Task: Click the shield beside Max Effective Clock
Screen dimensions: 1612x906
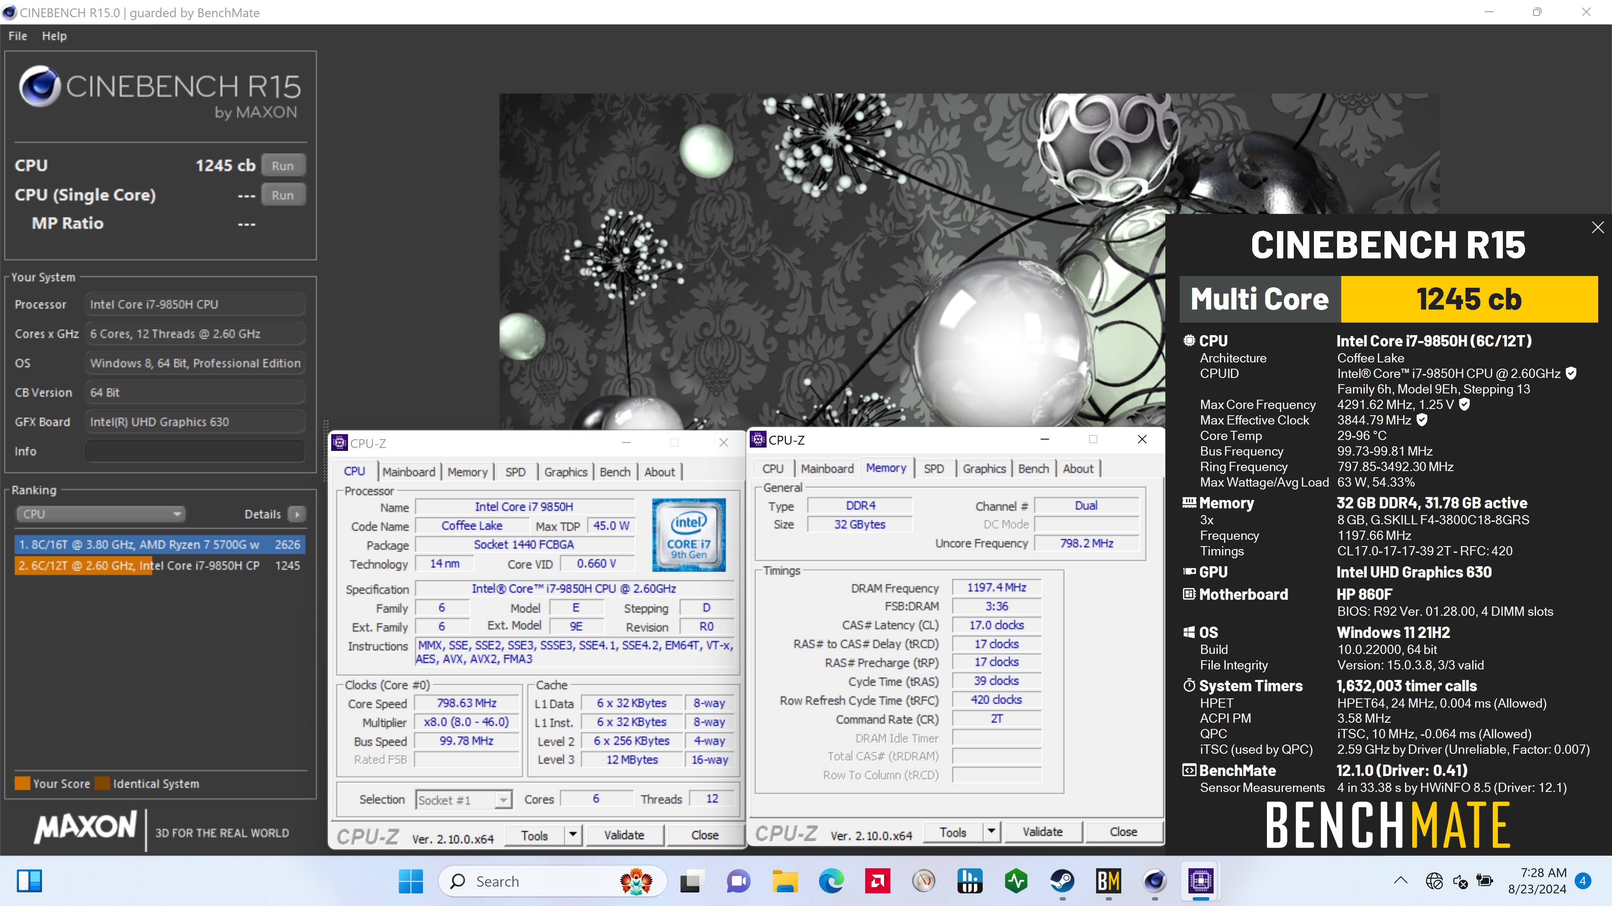Action: [1422, 420]
